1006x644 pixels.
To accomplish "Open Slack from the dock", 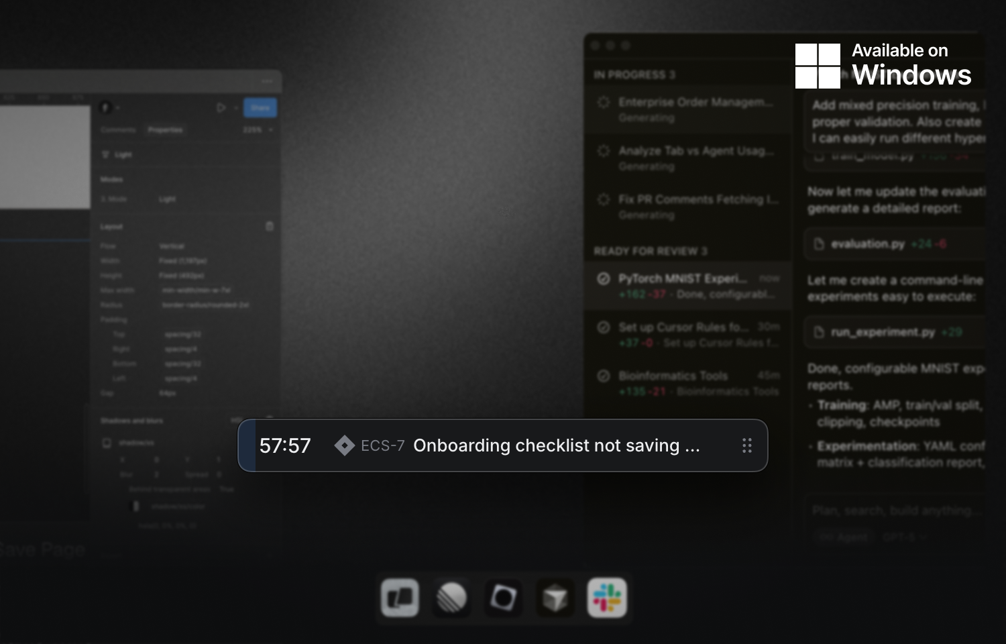I will pos(607,598).
